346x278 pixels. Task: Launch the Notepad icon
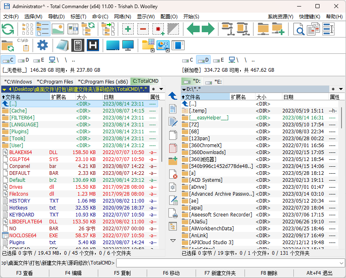click(62, 45)
